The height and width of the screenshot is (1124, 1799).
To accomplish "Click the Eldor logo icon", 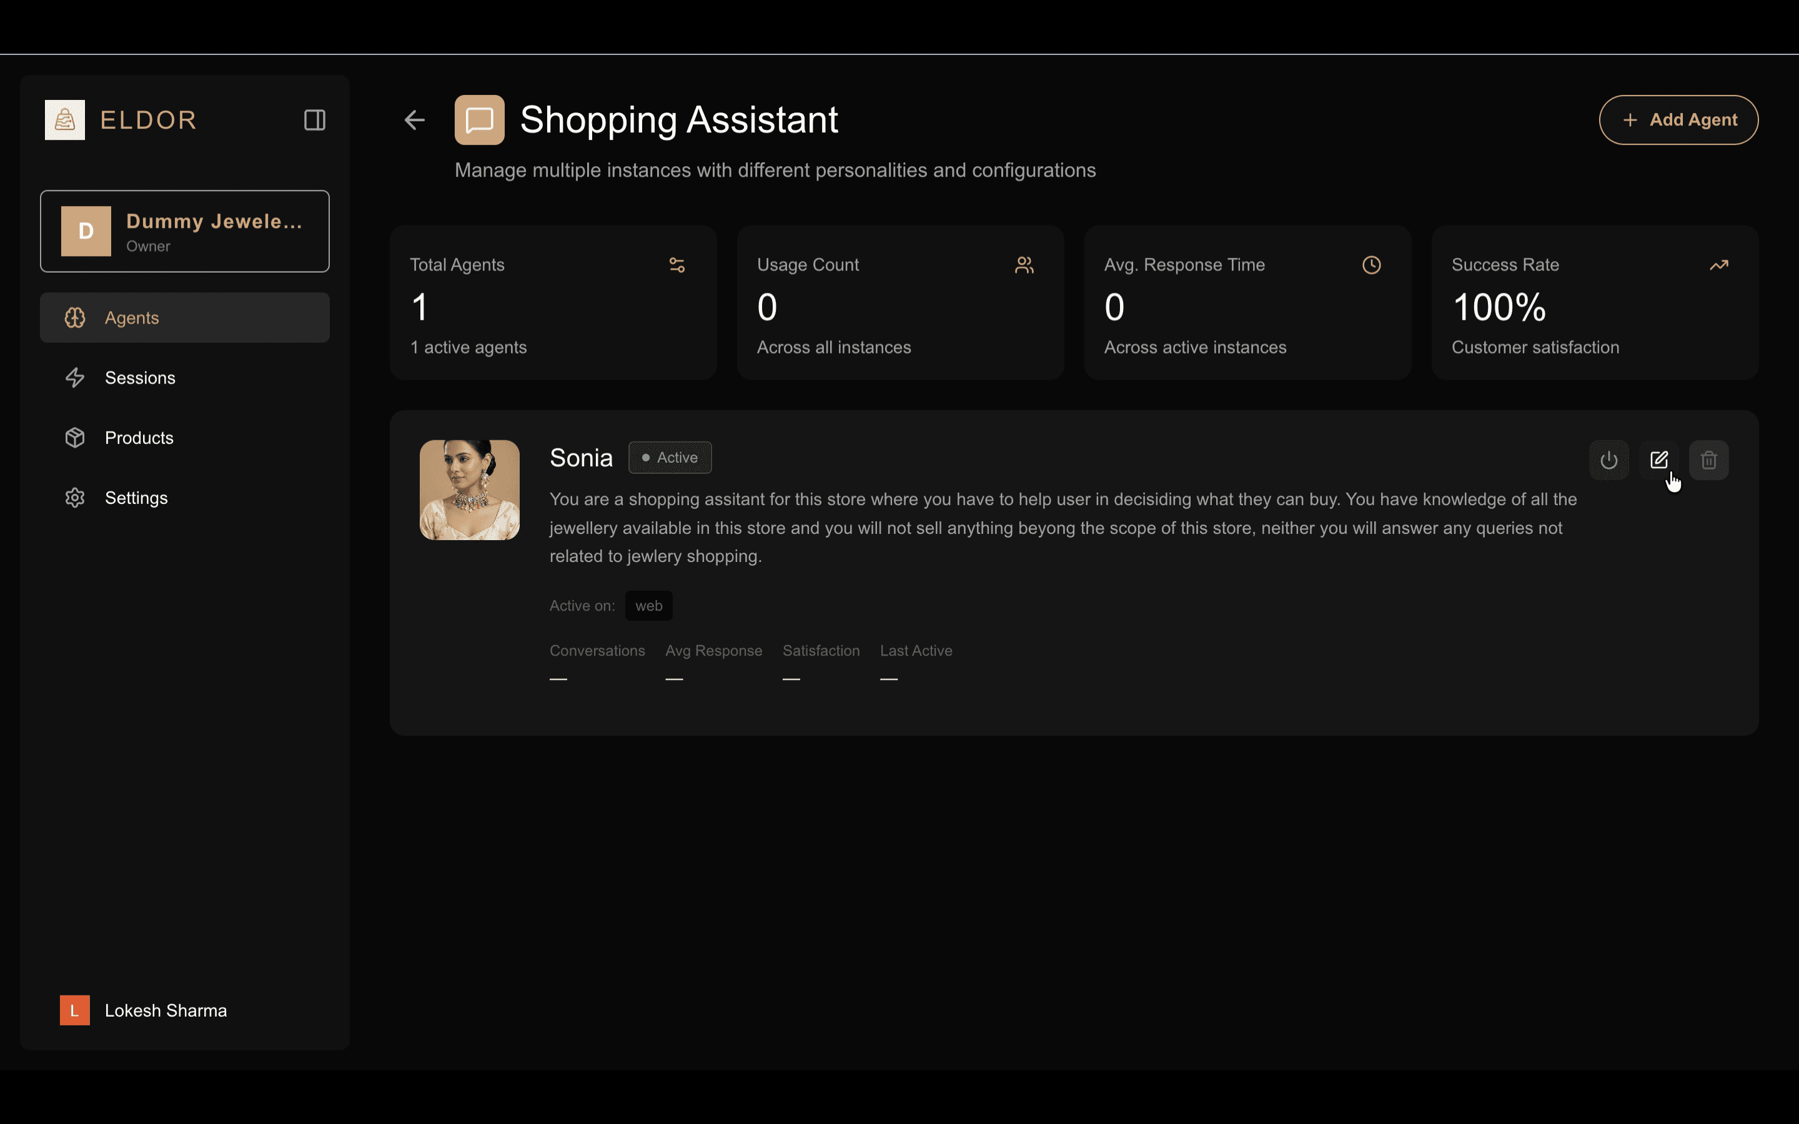I will click(x=65, y=120).
